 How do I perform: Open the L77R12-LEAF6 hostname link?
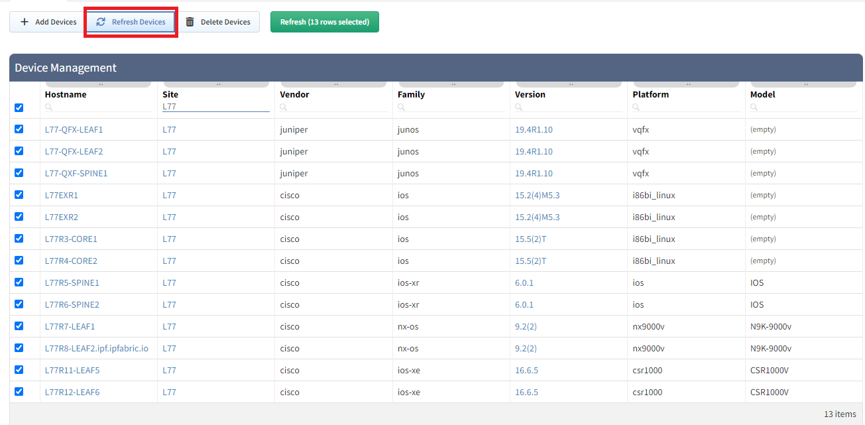tap(72, 392)
